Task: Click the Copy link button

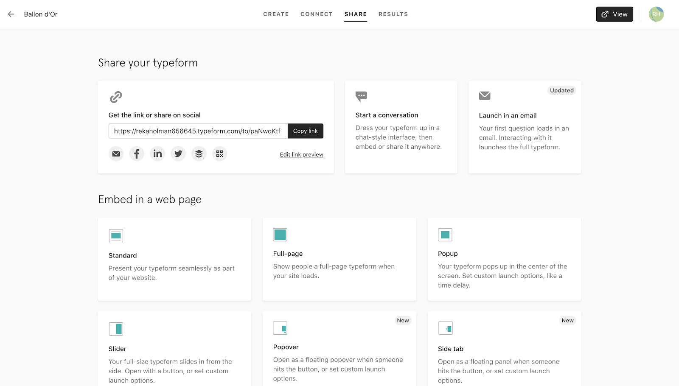Action: [306, 131]
